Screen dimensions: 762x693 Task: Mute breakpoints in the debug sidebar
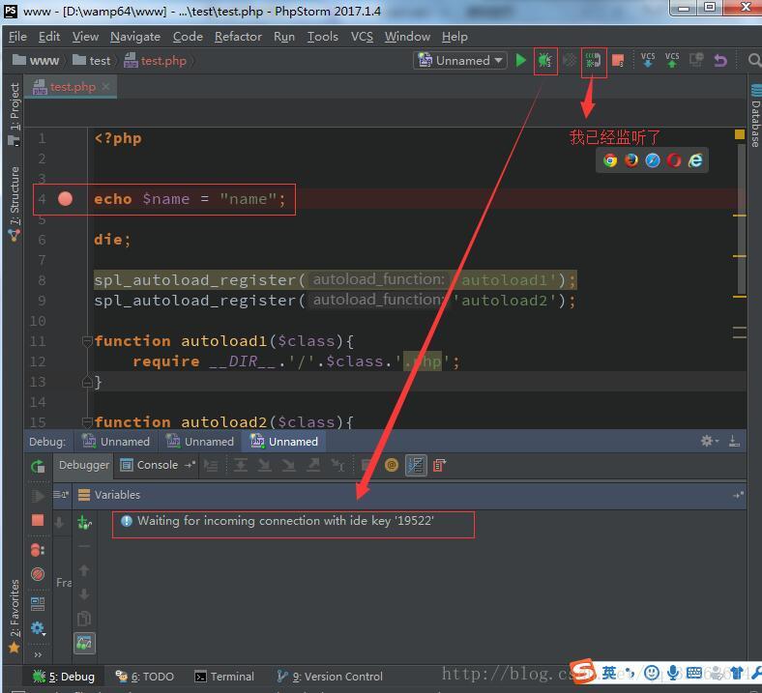38,574
